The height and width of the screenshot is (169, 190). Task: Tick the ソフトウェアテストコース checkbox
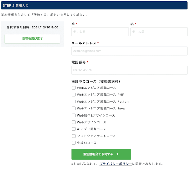click(74, 136)
